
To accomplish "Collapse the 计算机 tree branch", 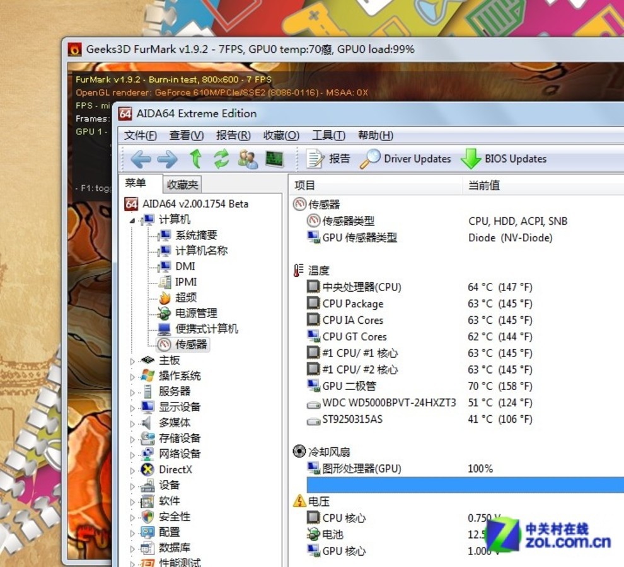I will click(131, 219).
